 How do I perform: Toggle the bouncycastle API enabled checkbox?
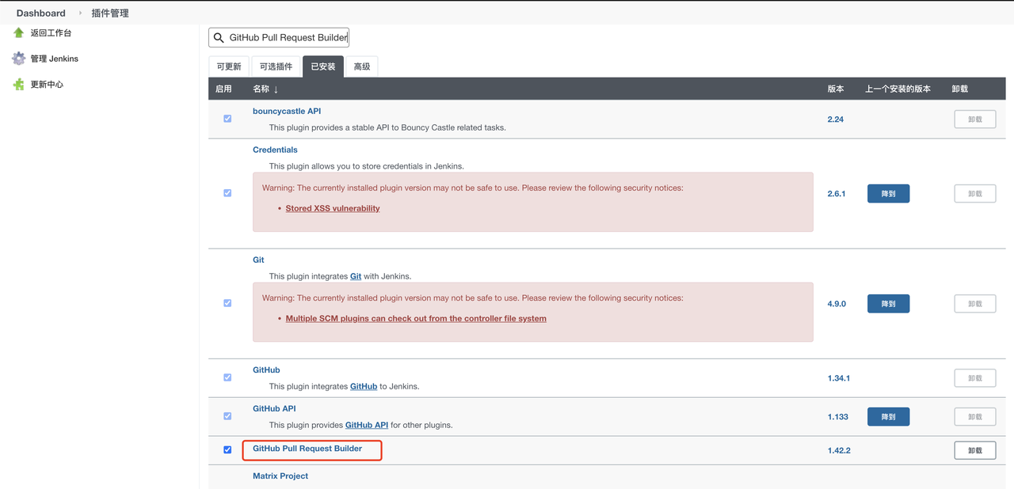[227, 119]
